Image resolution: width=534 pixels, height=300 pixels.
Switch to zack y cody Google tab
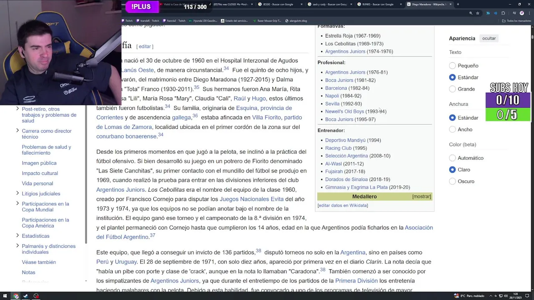point(330,4)
